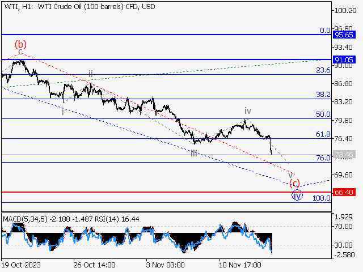Click the 79.80 price axis value
This screenshot has width=363, height=272.
[343, 121]
